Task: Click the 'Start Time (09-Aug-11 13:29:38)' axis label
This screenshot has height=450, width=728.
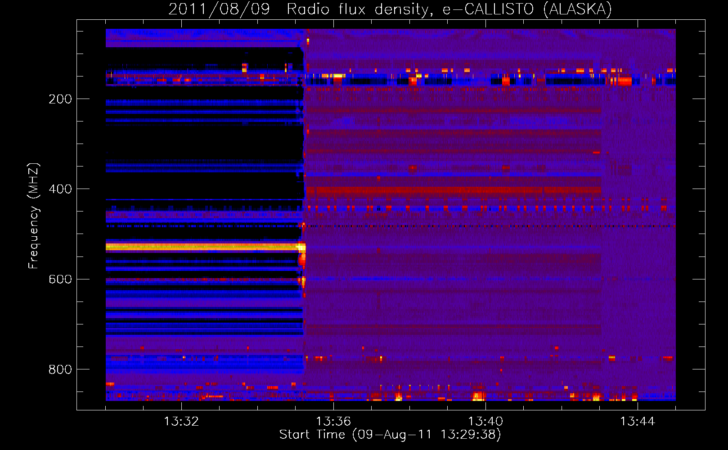Action: [390, 435]
